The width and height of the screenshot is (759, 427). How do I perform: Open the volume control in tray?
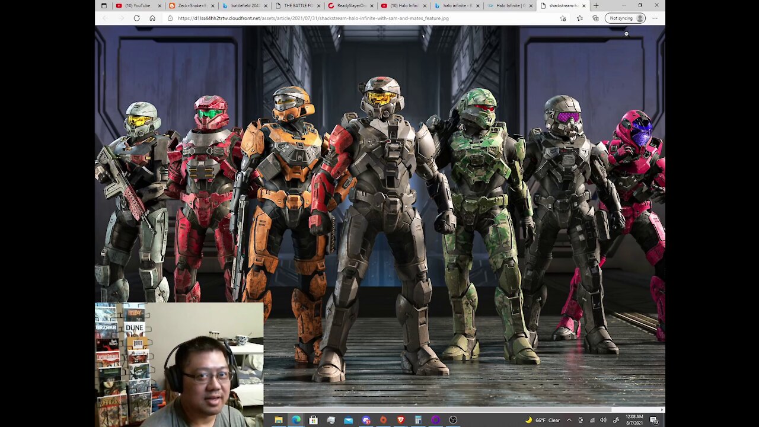[604, 420]
